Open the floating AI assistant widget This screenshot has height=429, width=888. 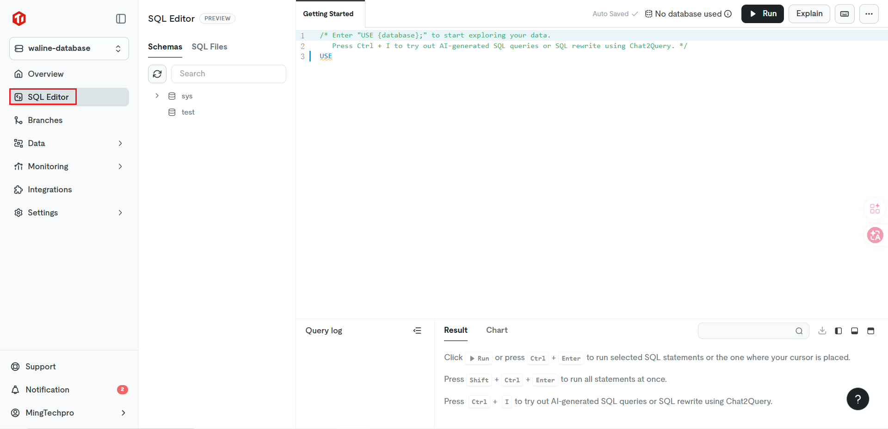(875, 208)
